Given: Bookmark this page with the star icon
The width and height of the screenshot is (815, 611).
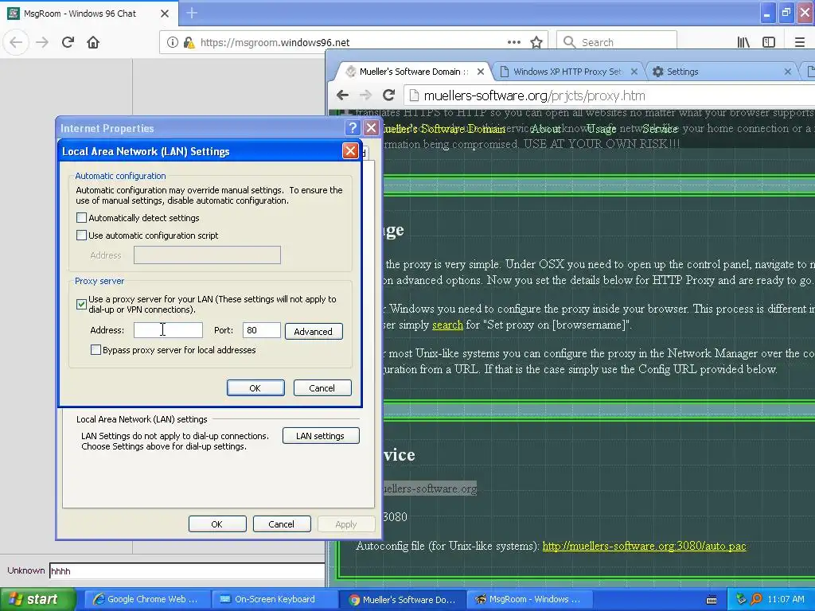Looking at the screenshot, I should tap(536, 42).
